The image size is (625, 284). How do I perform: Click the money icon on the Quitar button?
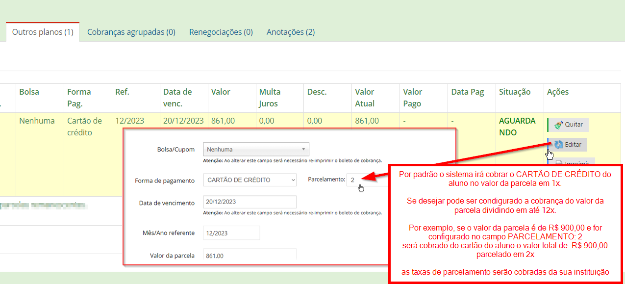(558, 125)
